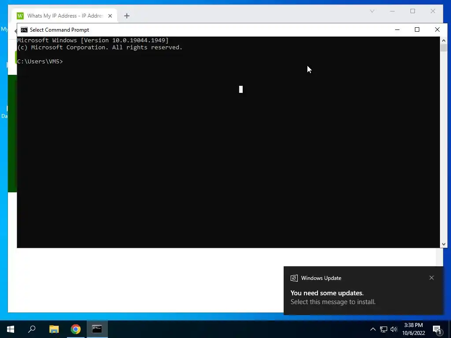Click the Windows Update notification icon
The height and width of the screenshot is (338, 451).
(x=294, y=278)
